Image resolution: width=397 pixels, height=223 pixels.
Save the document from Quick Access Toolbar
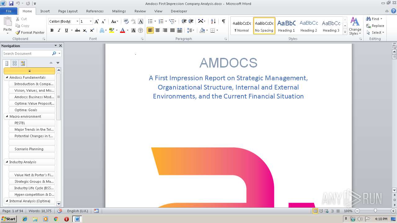click(x=11, y=3)
